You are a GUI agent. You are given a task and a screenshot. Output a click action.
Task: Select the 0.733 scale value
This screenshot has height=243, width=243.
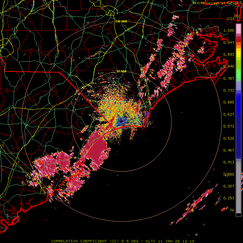coord(229,90)
